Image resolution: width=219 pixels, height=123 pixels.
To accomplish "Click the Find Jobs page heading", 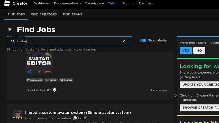I will point(36,30).
